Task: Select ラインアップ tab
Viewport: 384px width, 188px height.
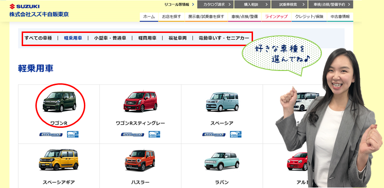Action: coord(276,17)
